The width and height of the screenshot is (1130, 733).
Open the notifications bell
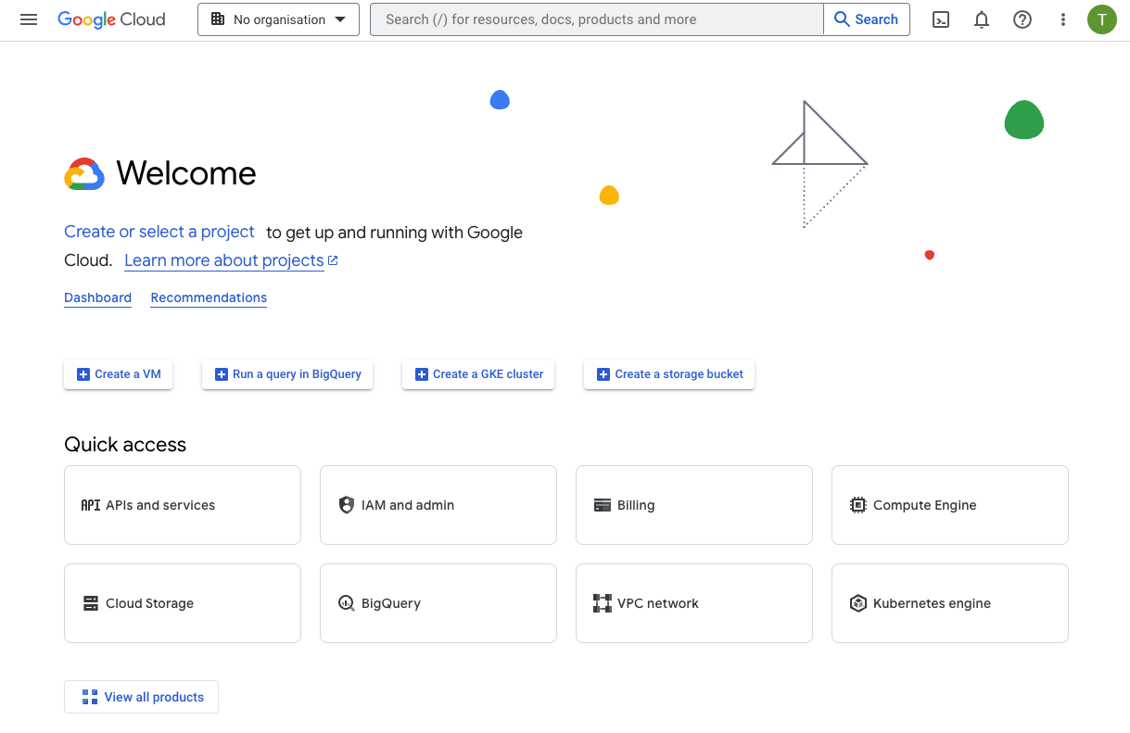click(981, 19)
